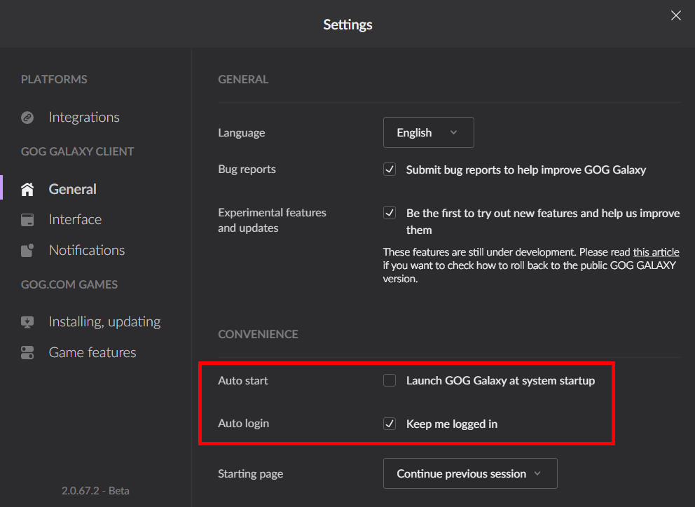
Task: Click the Game features toggle icon
Action: pyautogui.click(x=27, y=353)
